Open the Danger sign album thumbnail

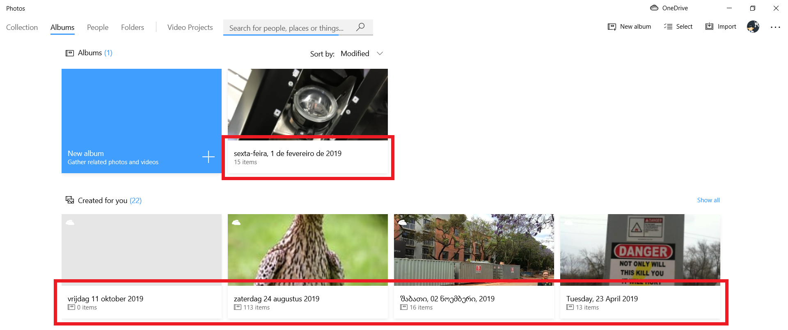(x=640, y=250)
